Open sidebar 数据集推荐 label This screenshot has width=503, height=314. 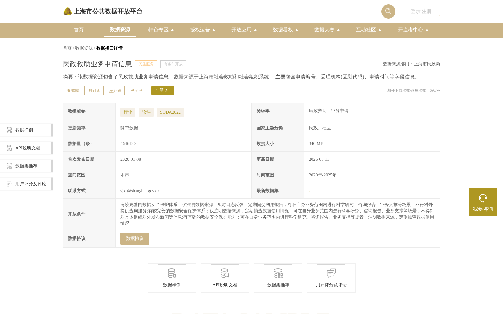pos(26,166)
